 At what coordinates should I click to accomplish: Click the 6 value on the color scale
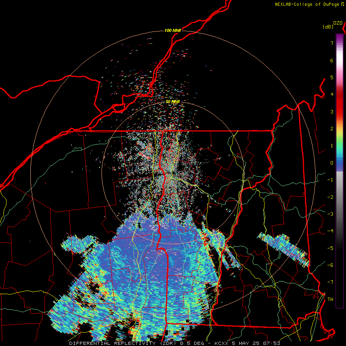point(332,60)
